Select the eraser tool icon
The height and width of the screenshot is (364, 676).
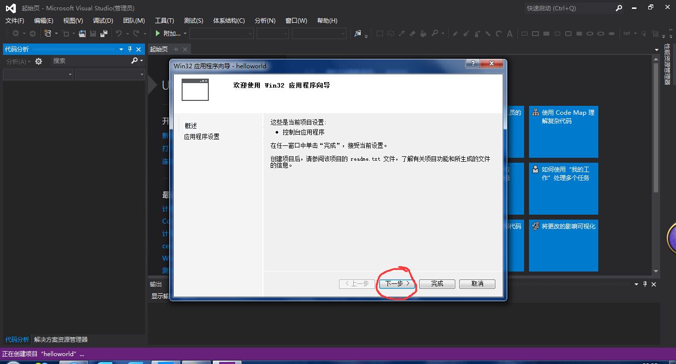tap(412, 34)
